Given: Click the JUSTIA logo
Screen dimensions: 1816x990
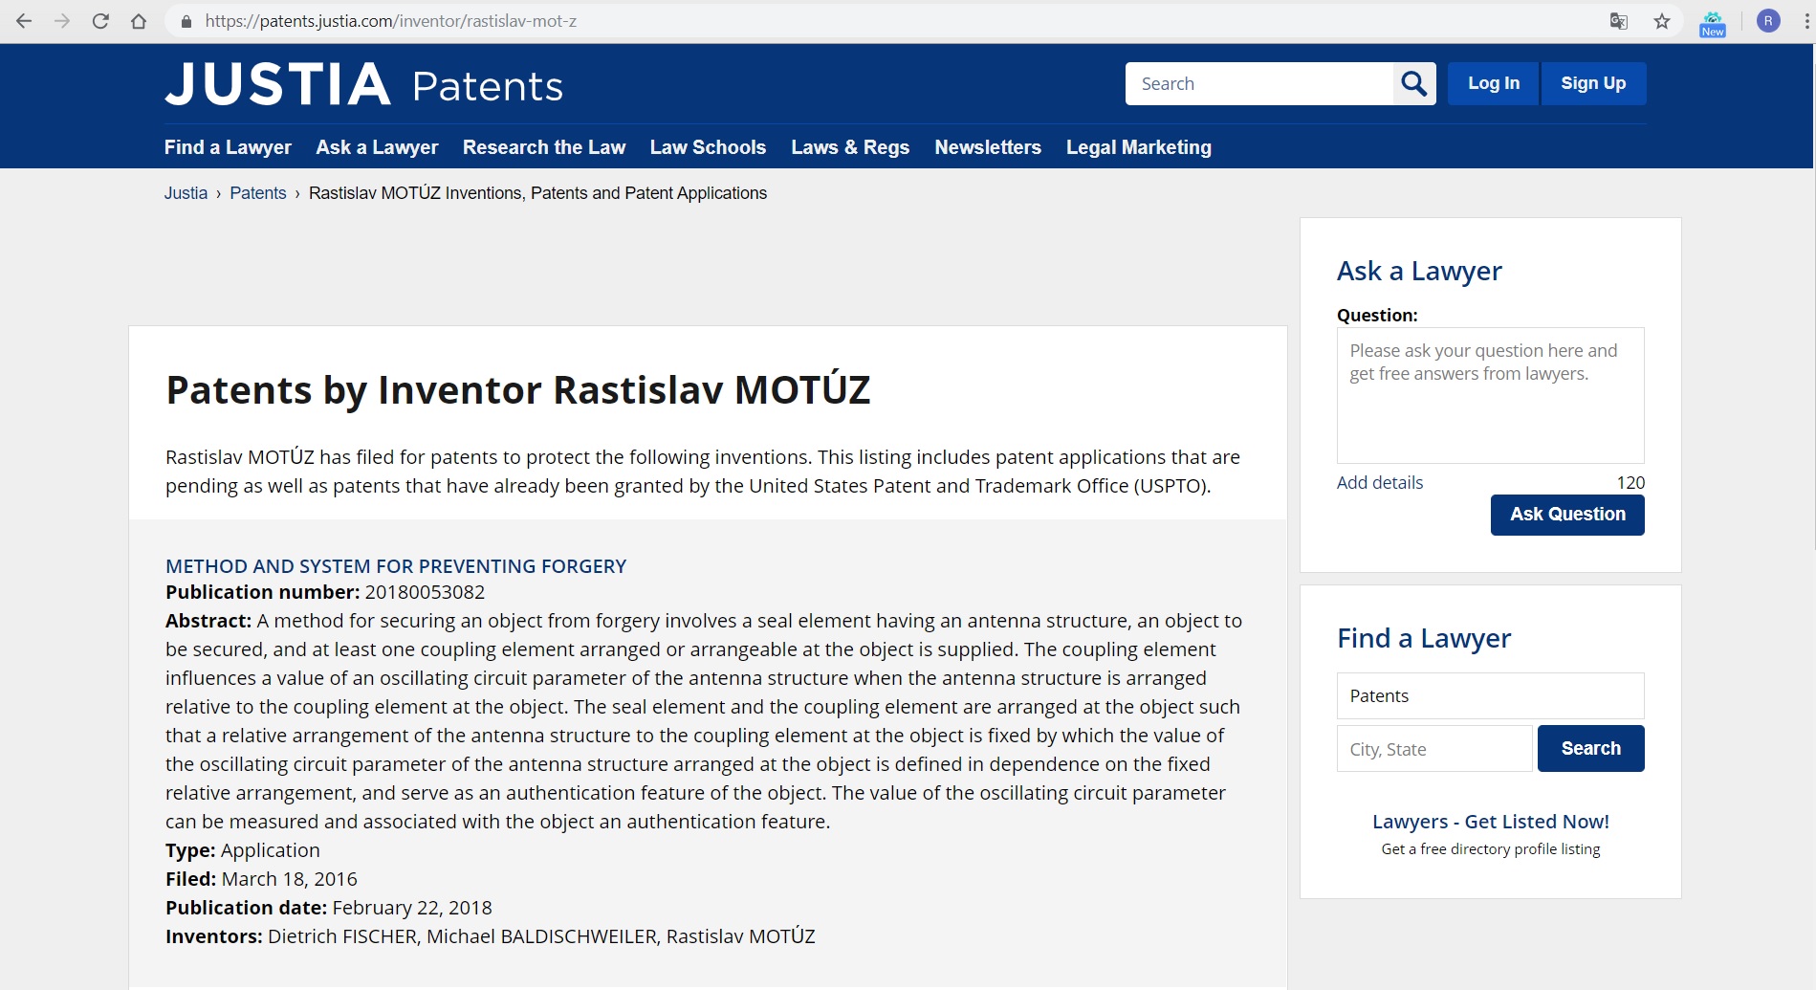Looking at the screenshot, I should pyautogui.click(x=277, y=84).
